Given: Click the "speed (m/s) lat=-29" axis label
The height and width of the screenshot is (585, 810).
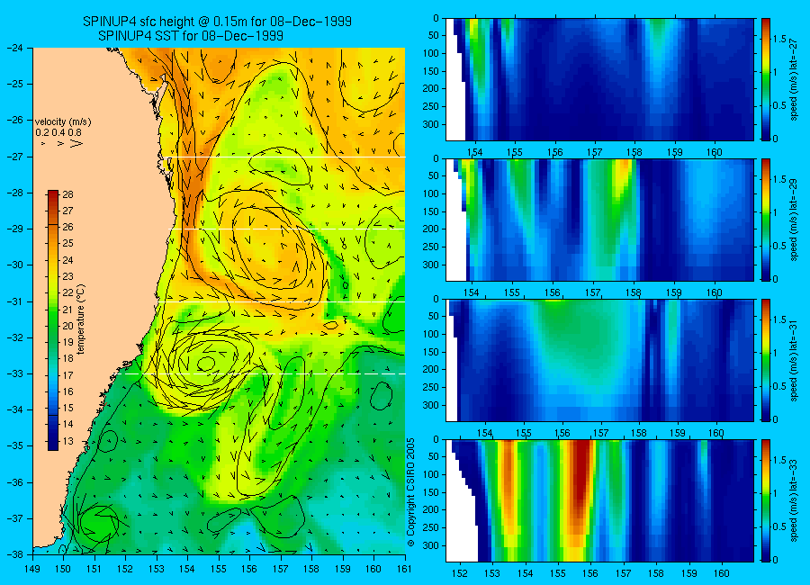Looking at the screenshot, I should click(x=795, y=220).
